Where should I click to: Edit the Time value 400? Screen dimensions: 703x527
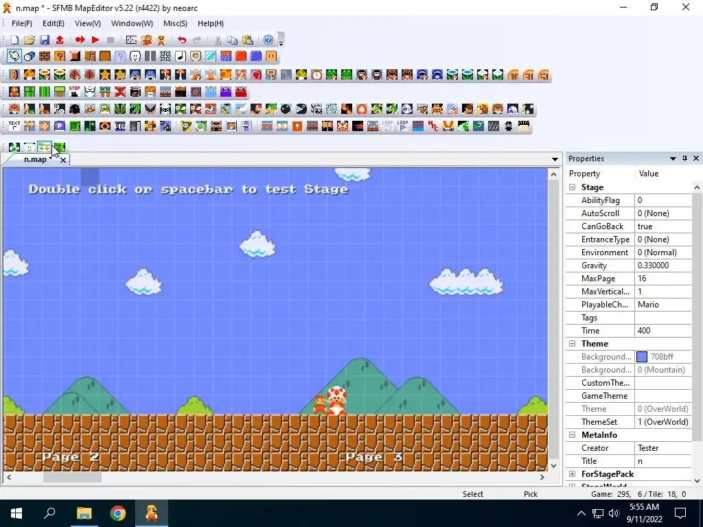(662, 331)
